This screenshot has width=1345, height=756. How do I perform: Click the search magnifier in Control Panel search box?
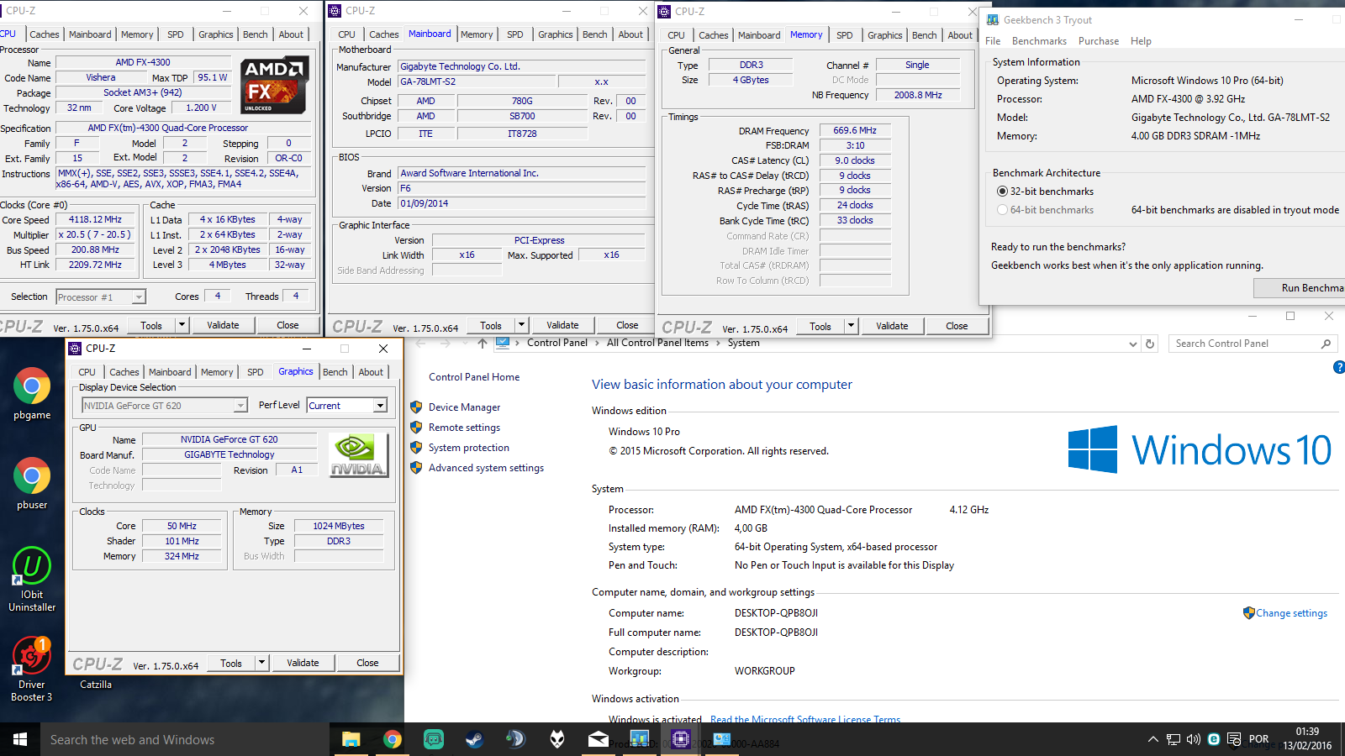tap(1326, 344)
